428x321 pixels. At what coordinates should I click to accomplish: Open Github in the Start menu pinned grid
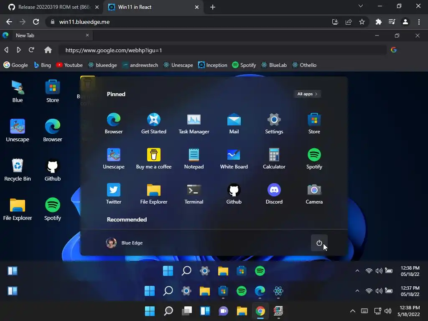coord(234,194)
